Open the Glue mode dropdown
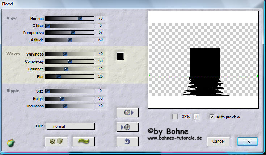Viewport: 266px width, 155px height. [x=70, y=126]
